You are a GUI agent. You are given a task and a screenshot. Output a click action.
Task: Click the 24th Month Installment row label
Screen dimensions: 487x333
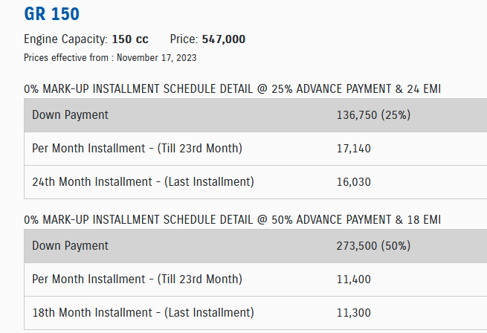click(x=143, y=181)
